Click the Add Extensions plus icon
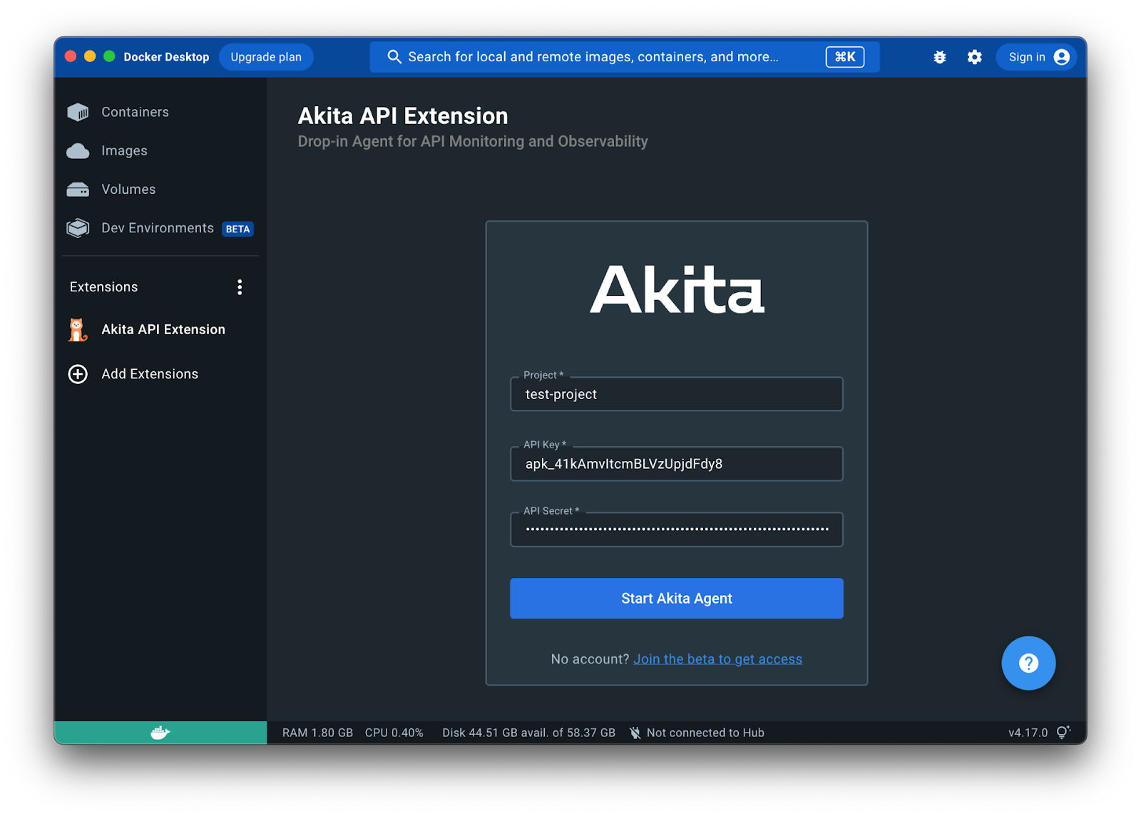The height and width of the screenshot is (816, 1141). pos(78,374)
